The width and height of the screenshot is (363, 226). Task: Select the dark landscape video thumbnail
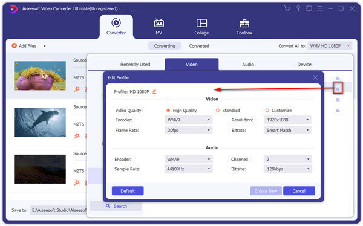coord(40,169)
